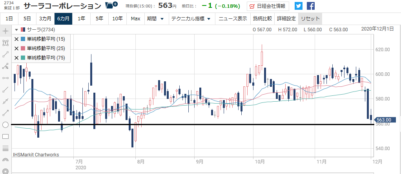Remove the 単純移動平均 (25) indicator
This screenshot has height=174, width=401.
coord(16,48)
